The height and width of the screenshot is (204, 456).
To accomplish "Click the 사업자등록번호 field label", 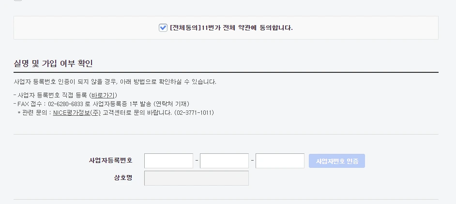I will click(110, 161).
